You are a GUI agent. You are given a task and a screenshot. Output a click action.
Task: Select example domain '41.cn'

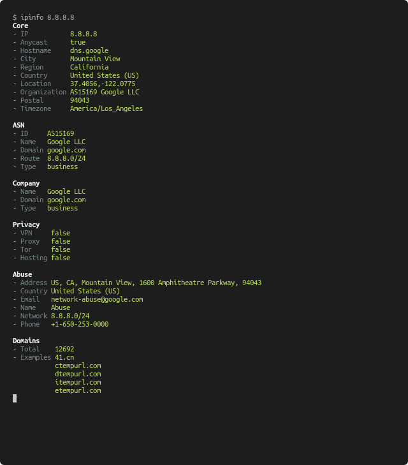[64, 358]
